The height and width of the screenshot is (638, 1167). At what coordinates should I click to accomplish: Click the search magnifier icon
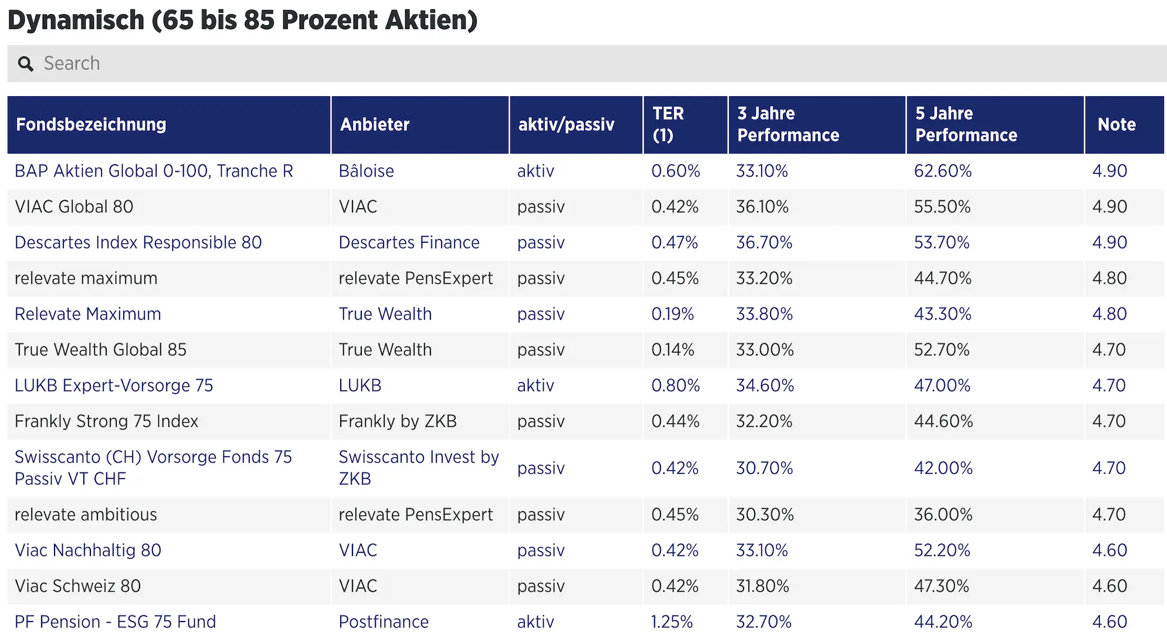26,63
